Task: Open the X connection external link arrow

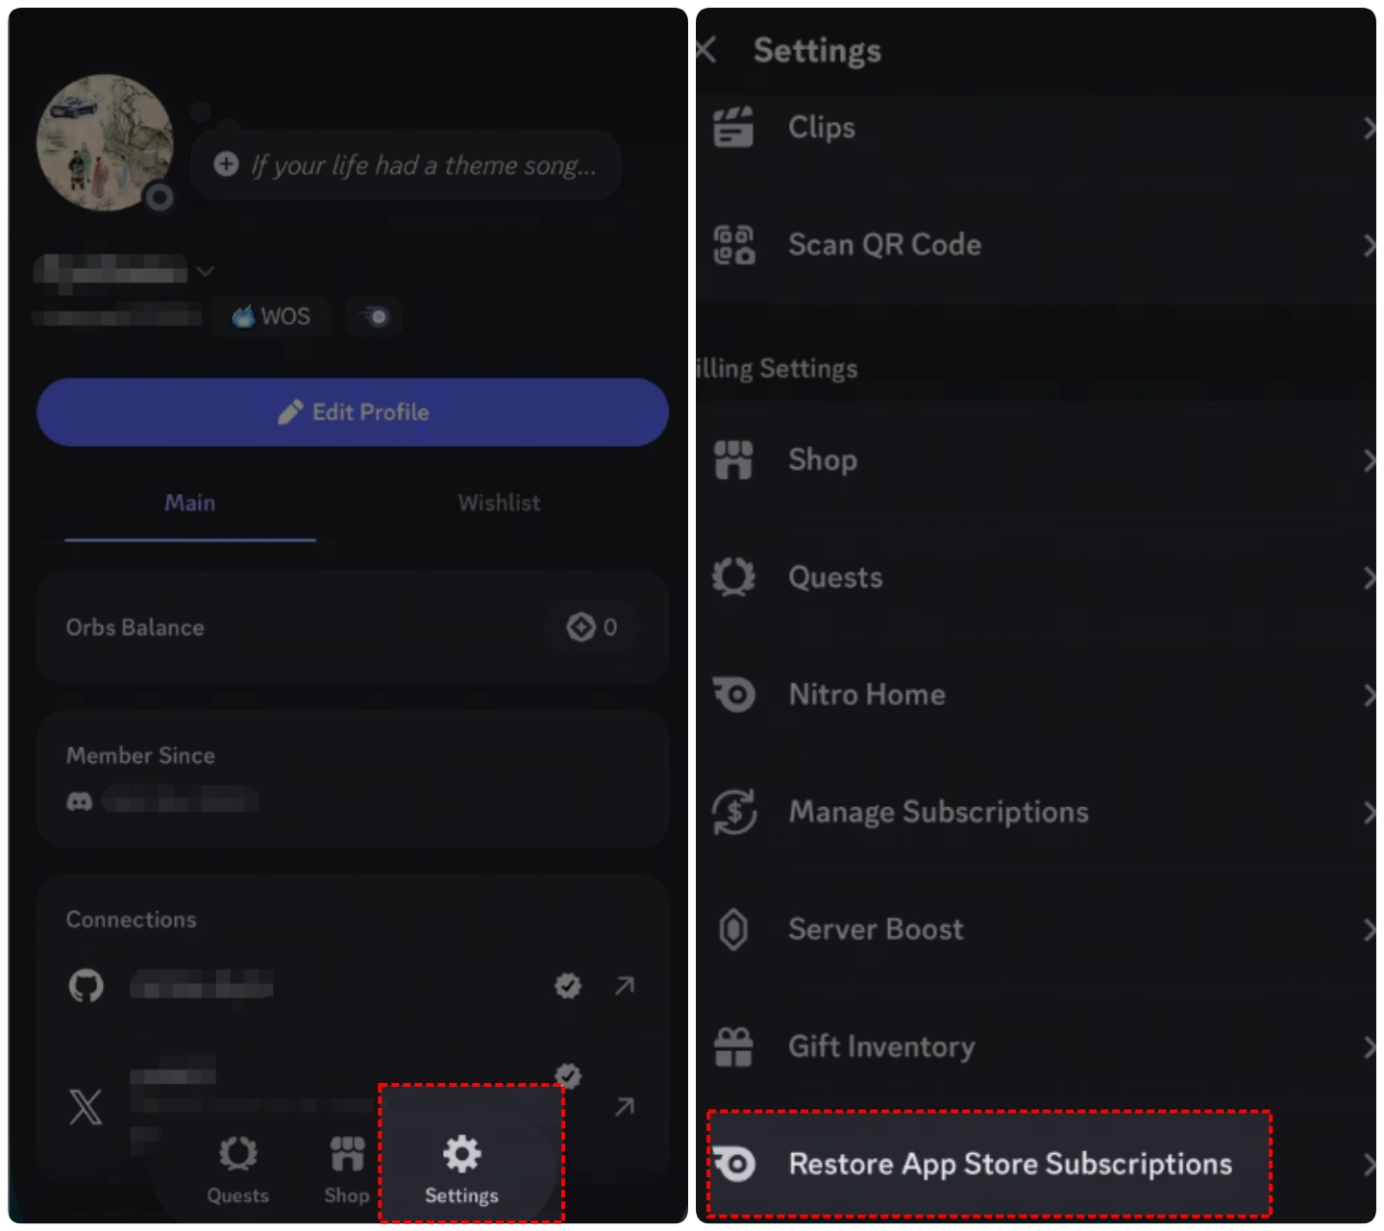Action: point(625,1107)
